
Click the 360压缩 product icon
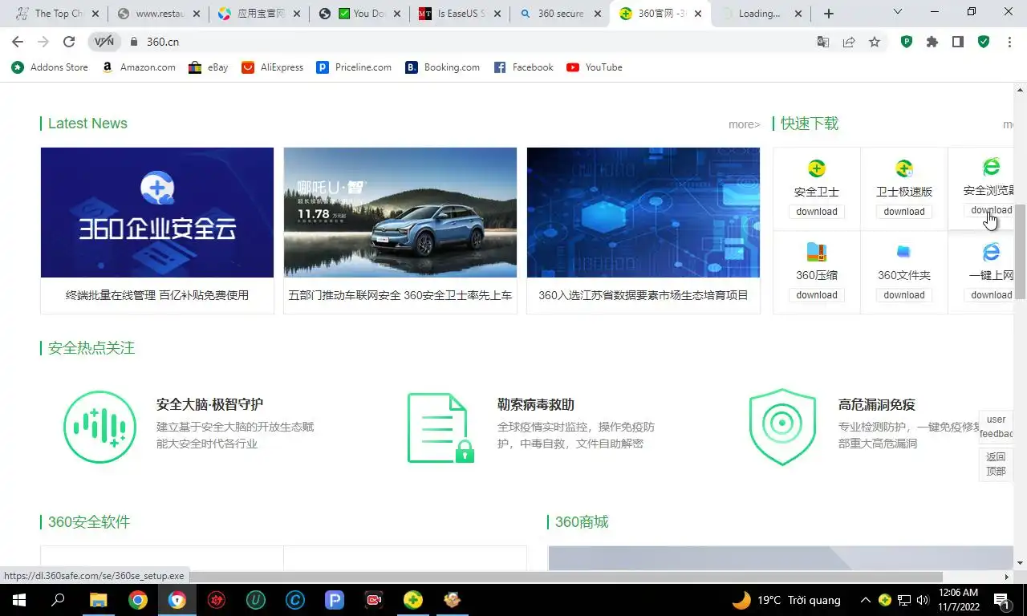click(817, 252)
